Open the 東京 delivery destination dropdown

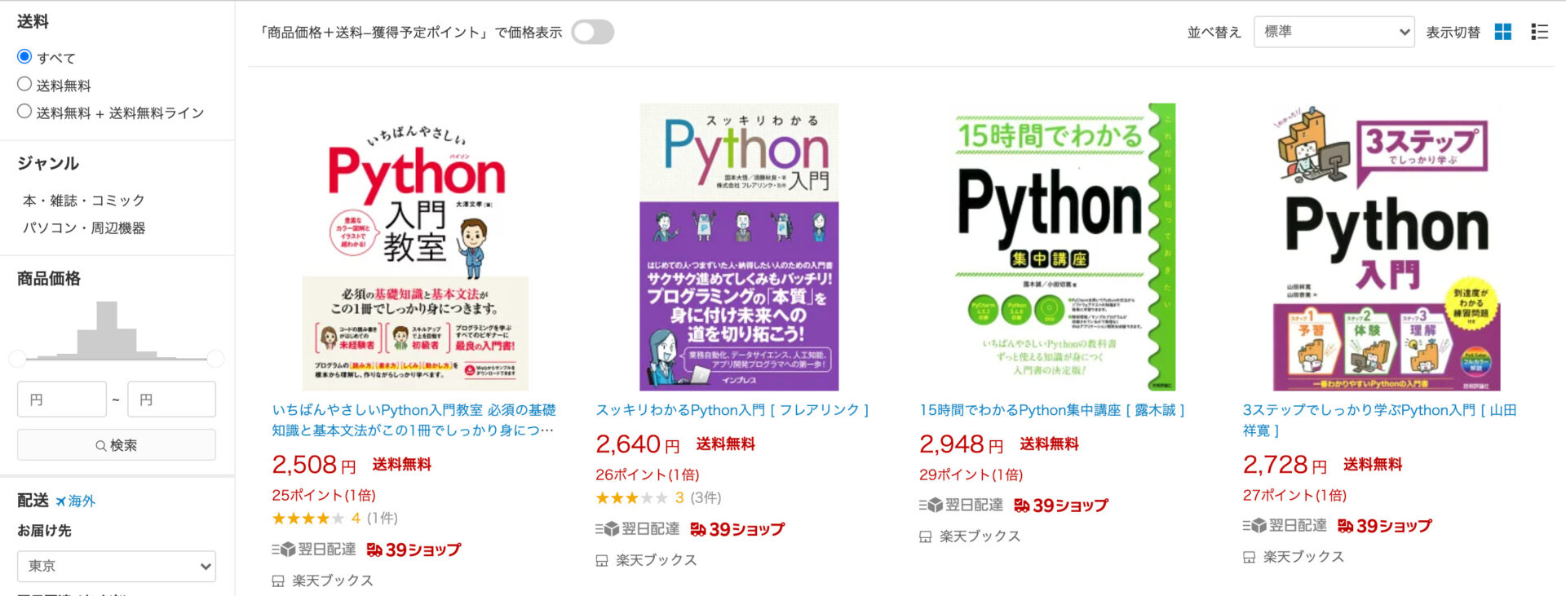click(x=117, y=566)
